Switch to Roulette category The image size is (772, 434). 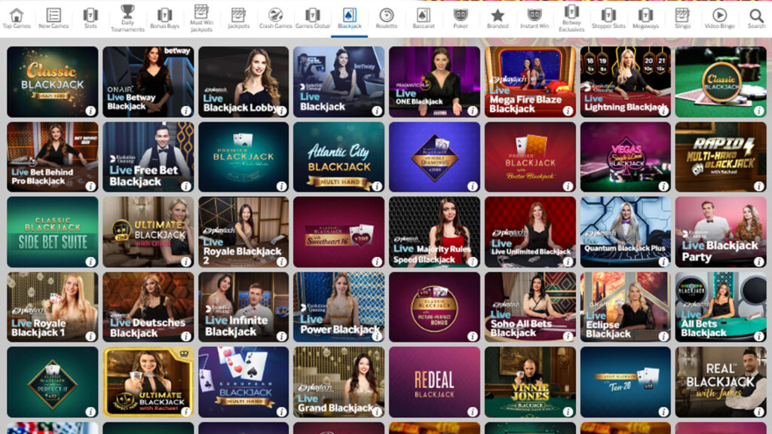point(387,19)
